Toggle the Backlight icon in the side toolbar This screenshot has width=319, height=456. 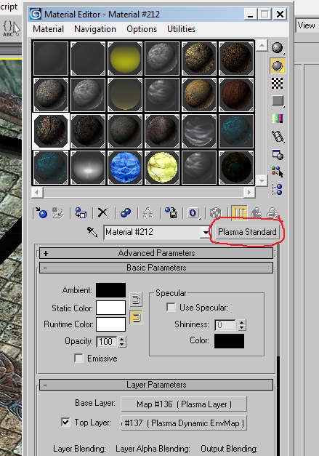point(278,65)
